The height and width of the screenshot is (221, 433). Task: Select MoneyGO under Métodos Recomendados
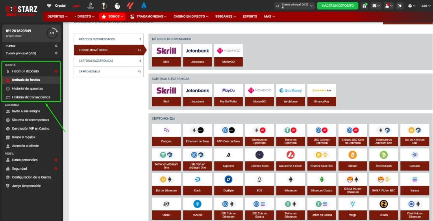(x=228, y=55)
